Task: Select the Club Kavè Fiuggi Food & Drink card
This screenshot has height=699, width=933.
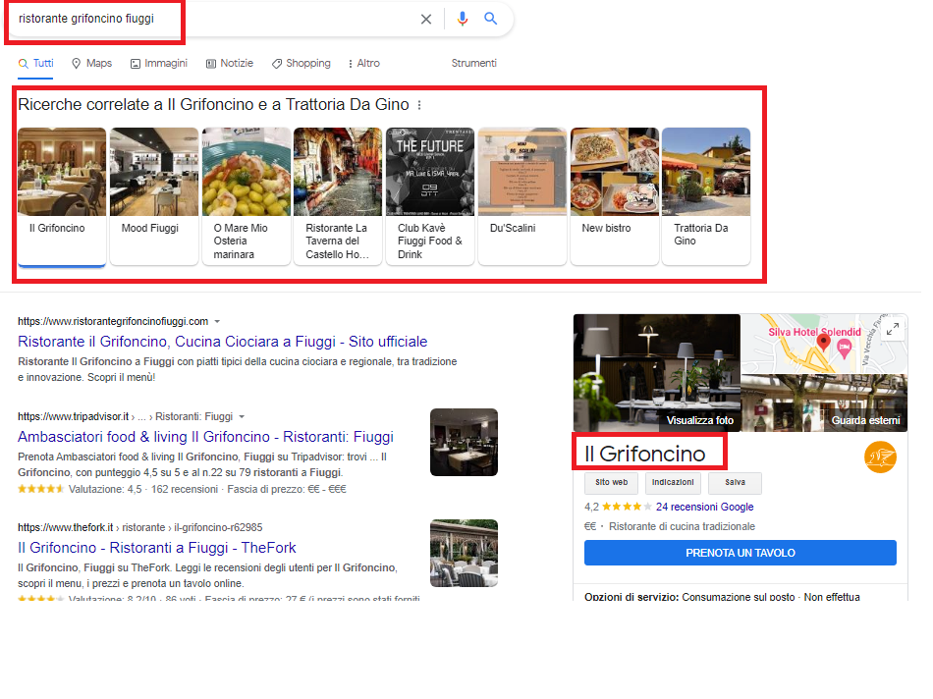Action: (430, 196)
